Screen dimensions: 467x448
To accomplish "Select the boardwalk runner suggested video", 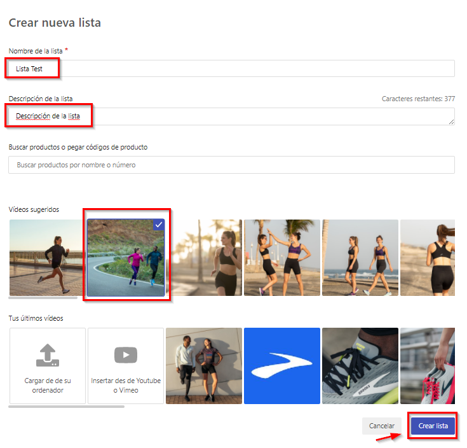I will 48,258.
